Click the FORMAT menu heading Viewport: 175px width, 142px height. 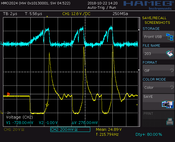[x=150, y=63]
